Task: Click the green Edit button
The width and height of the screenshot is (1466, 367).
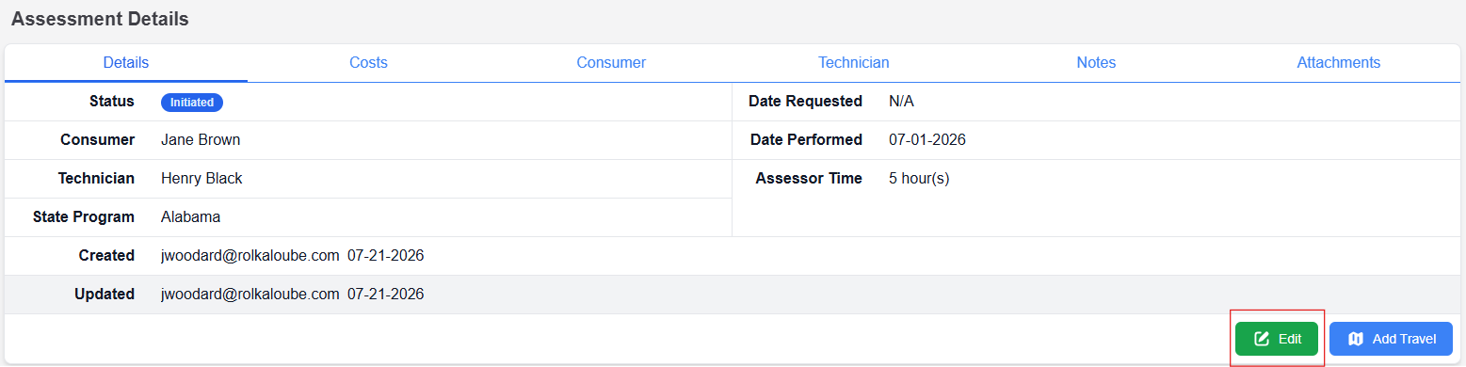Action: (x=1277, y=339)
